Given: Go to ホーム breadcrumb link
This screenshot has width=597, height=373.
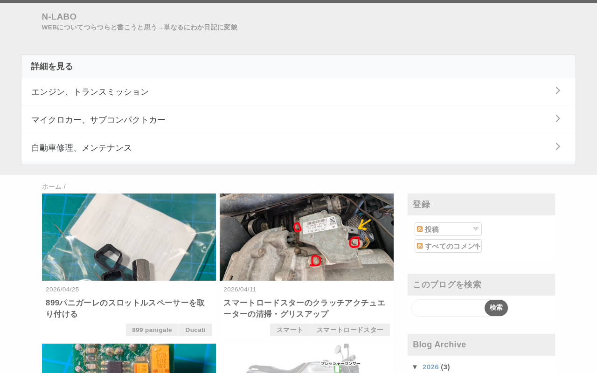Looking at the screenshot, I should (x=52, y=186).
